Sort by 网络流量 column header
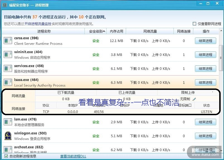The image size is (224, 160). pos(150,31)
